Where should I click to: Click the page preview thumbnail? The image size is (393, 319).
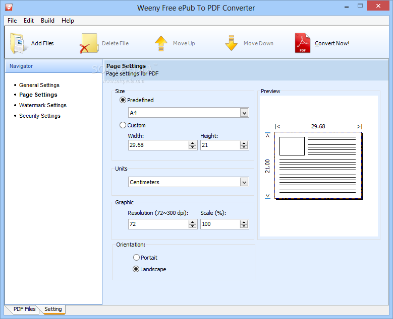[318, 166]
